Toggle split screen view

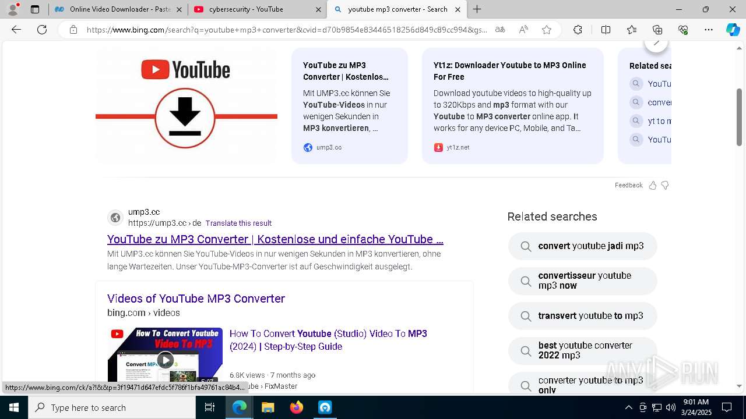click(x=606, y=30)
